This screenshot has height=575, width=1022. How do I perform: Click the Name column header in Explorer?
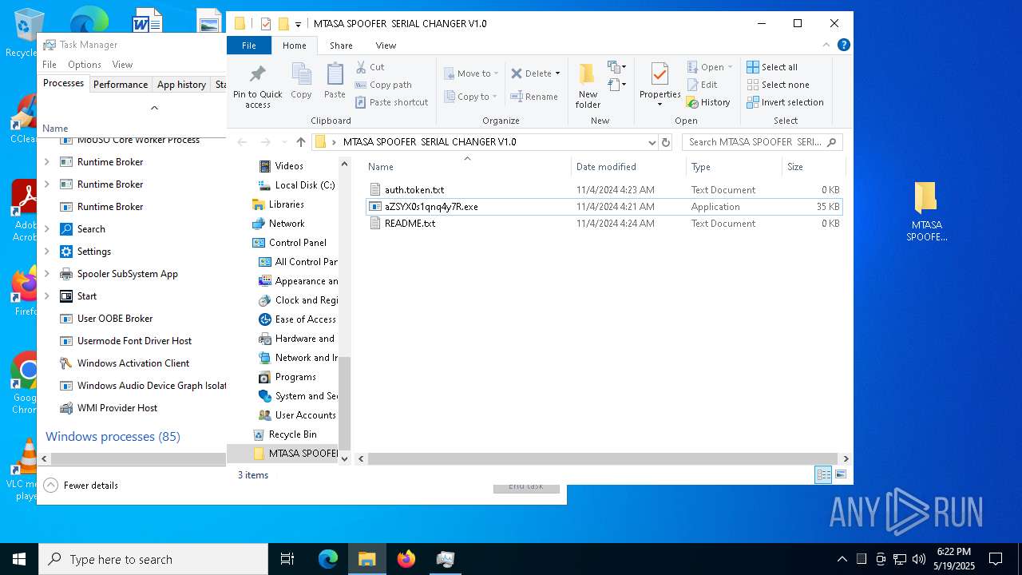tap(467, 167)
